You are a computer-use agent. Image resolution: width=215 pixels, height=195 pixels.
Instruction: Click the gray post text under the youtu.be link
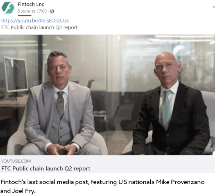pos(39,27)
